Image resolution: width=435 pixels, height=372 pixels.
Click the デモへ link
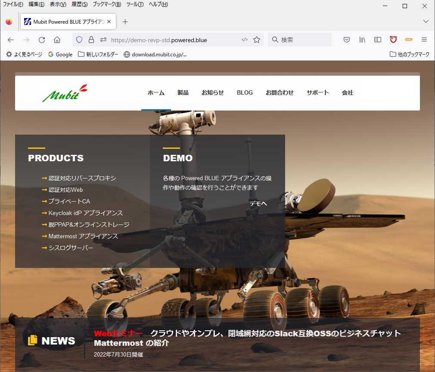[x=258, y=203]
